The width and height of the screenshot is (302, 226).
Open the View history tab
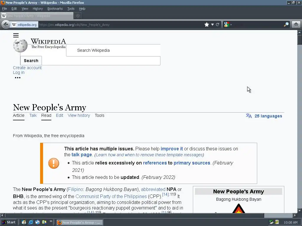coord(79,115)
